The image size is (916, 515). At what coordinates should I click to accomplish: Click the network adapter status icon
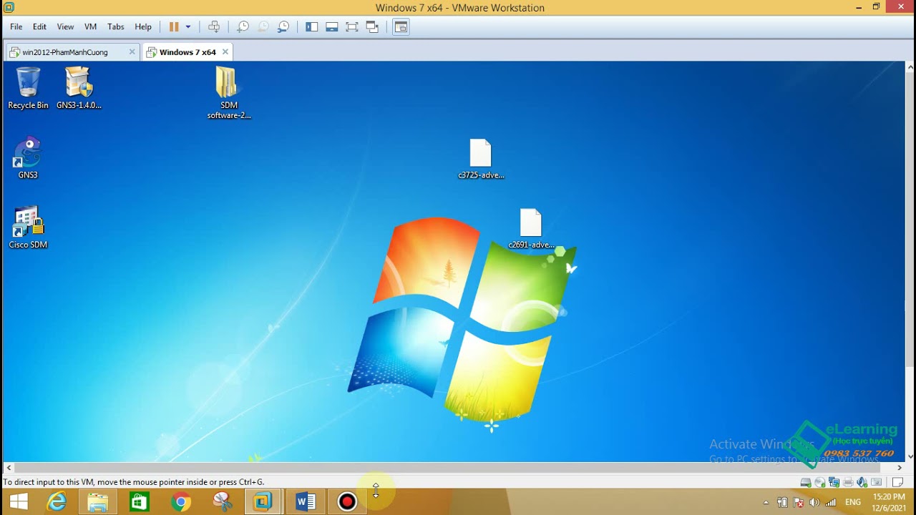(x=834, y=482)
